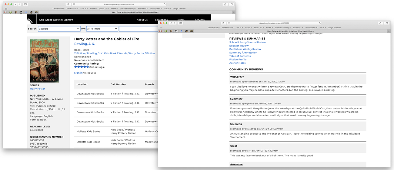
Task: Expand Expect 2.0 favorites folder in left window
Action: click(x=104, y=9)
